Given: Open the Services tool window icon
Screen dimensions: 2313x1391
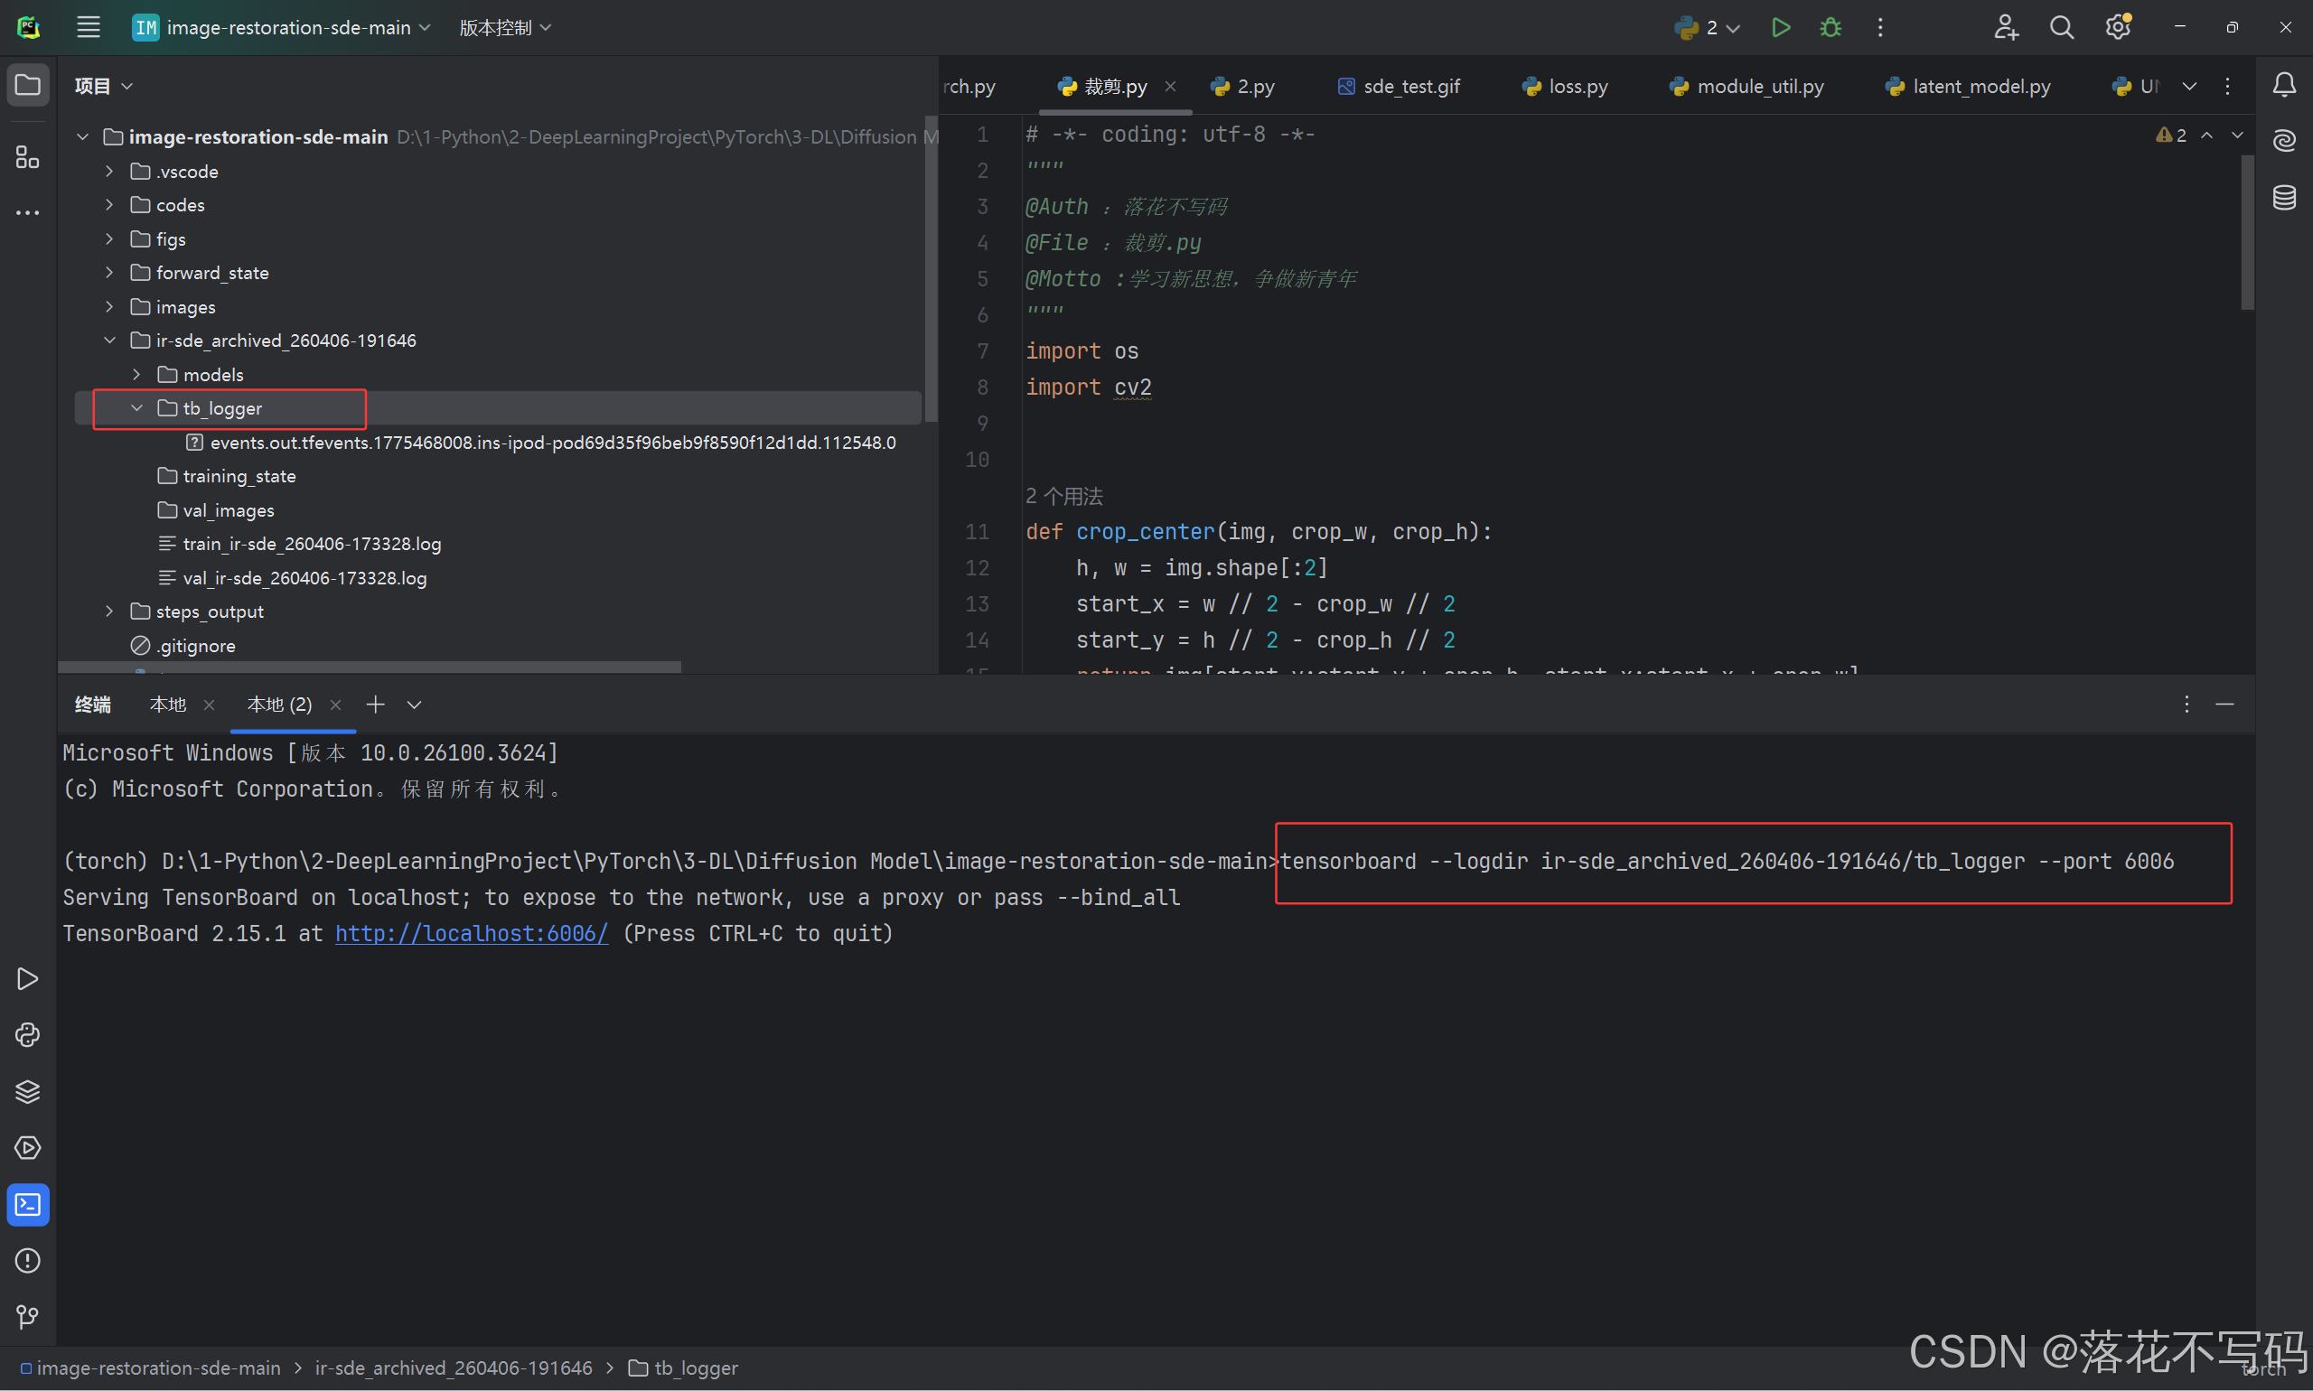Looking at the screenshot, I should click(x=28, y=1148).
